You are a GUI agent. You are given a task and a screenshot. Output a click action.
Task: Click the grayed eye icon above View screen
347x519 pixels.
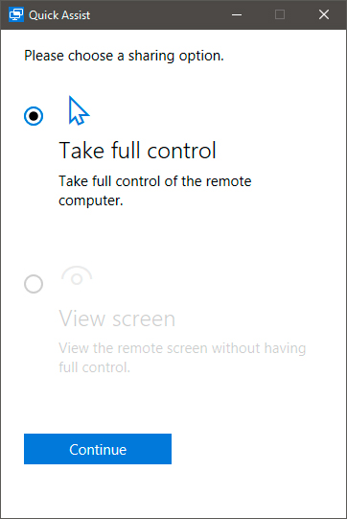click(77, 275)
